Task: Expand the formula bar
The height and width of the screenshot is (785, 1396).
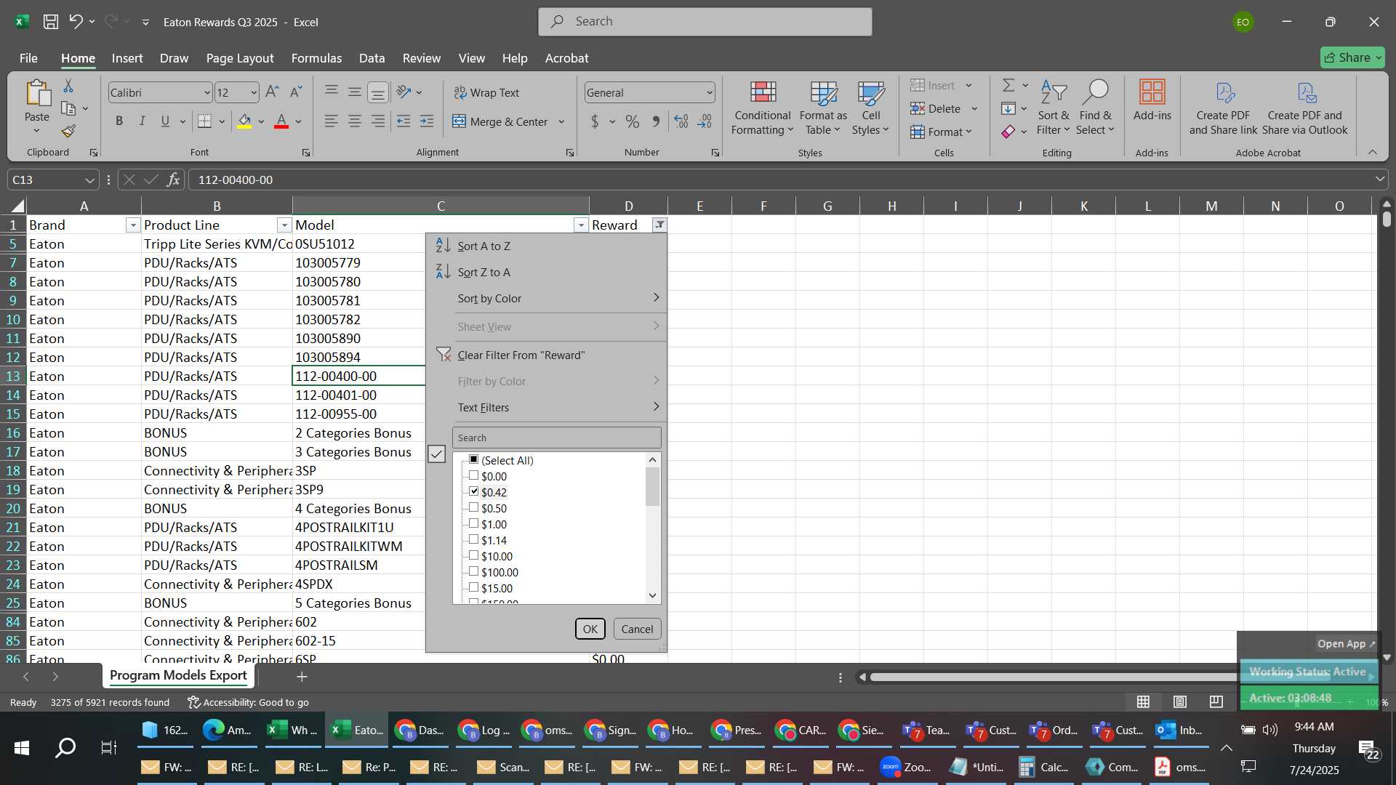Action: click(x=1379, y=180)
